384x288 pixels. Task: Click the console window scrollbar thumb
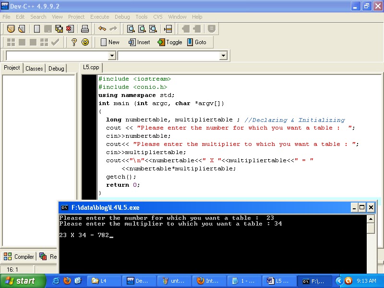click(371, 228)
